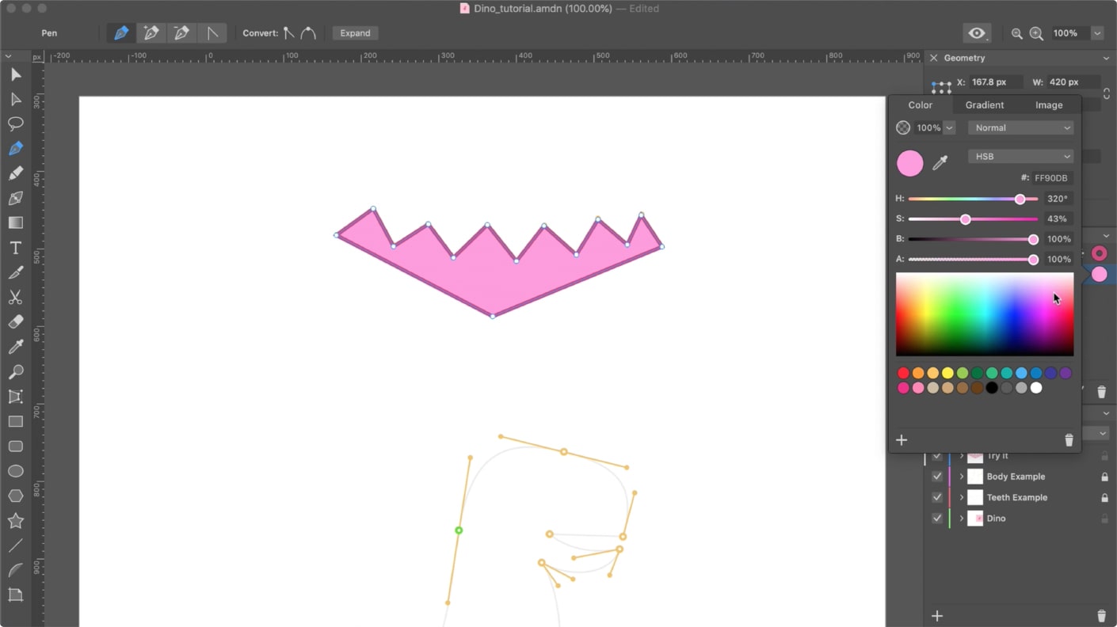Select the Eyedropper tool in left toolbar
The width and height of the screenshot is (1117, 627).
(15, 347)
